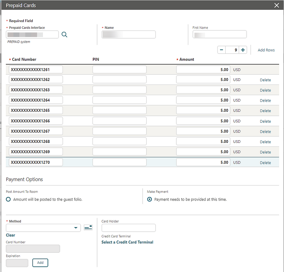Delete row for card ending 1262
The height and width of the screenshot is (272, 284).
click(265, 80)
